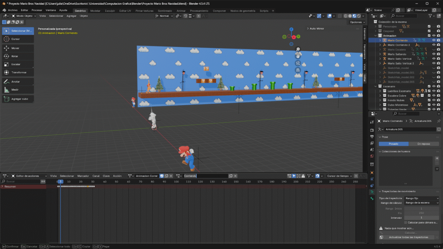Select the Transformar tool
Screen dimensions: 443x249
click(x=17, y=72)
